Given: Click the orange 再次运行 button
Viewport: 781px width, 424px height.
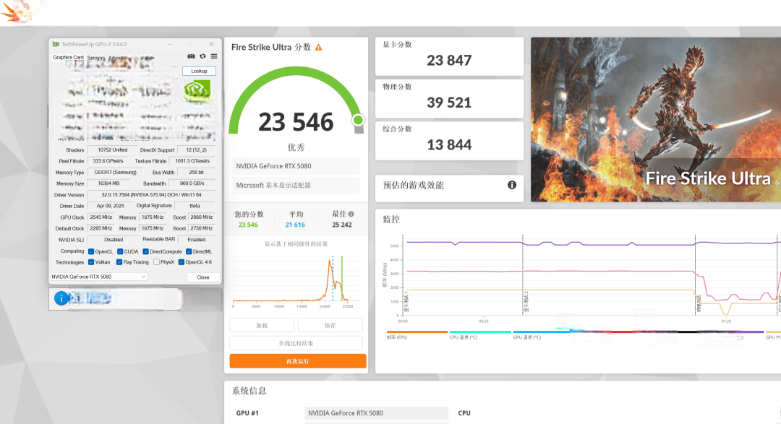Looking at the screenshot, I should coord(298,361).
